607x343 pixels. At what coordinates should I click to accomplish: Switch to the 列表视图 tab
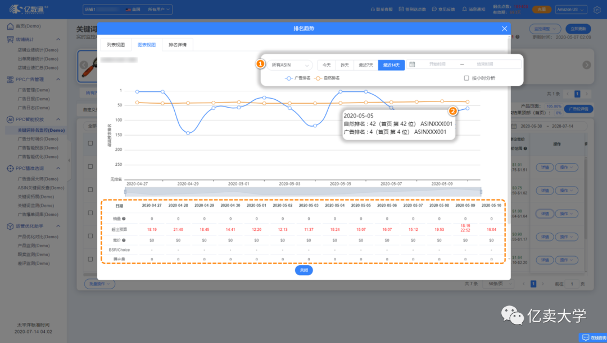pyautogui.click(x=116, y=45)
